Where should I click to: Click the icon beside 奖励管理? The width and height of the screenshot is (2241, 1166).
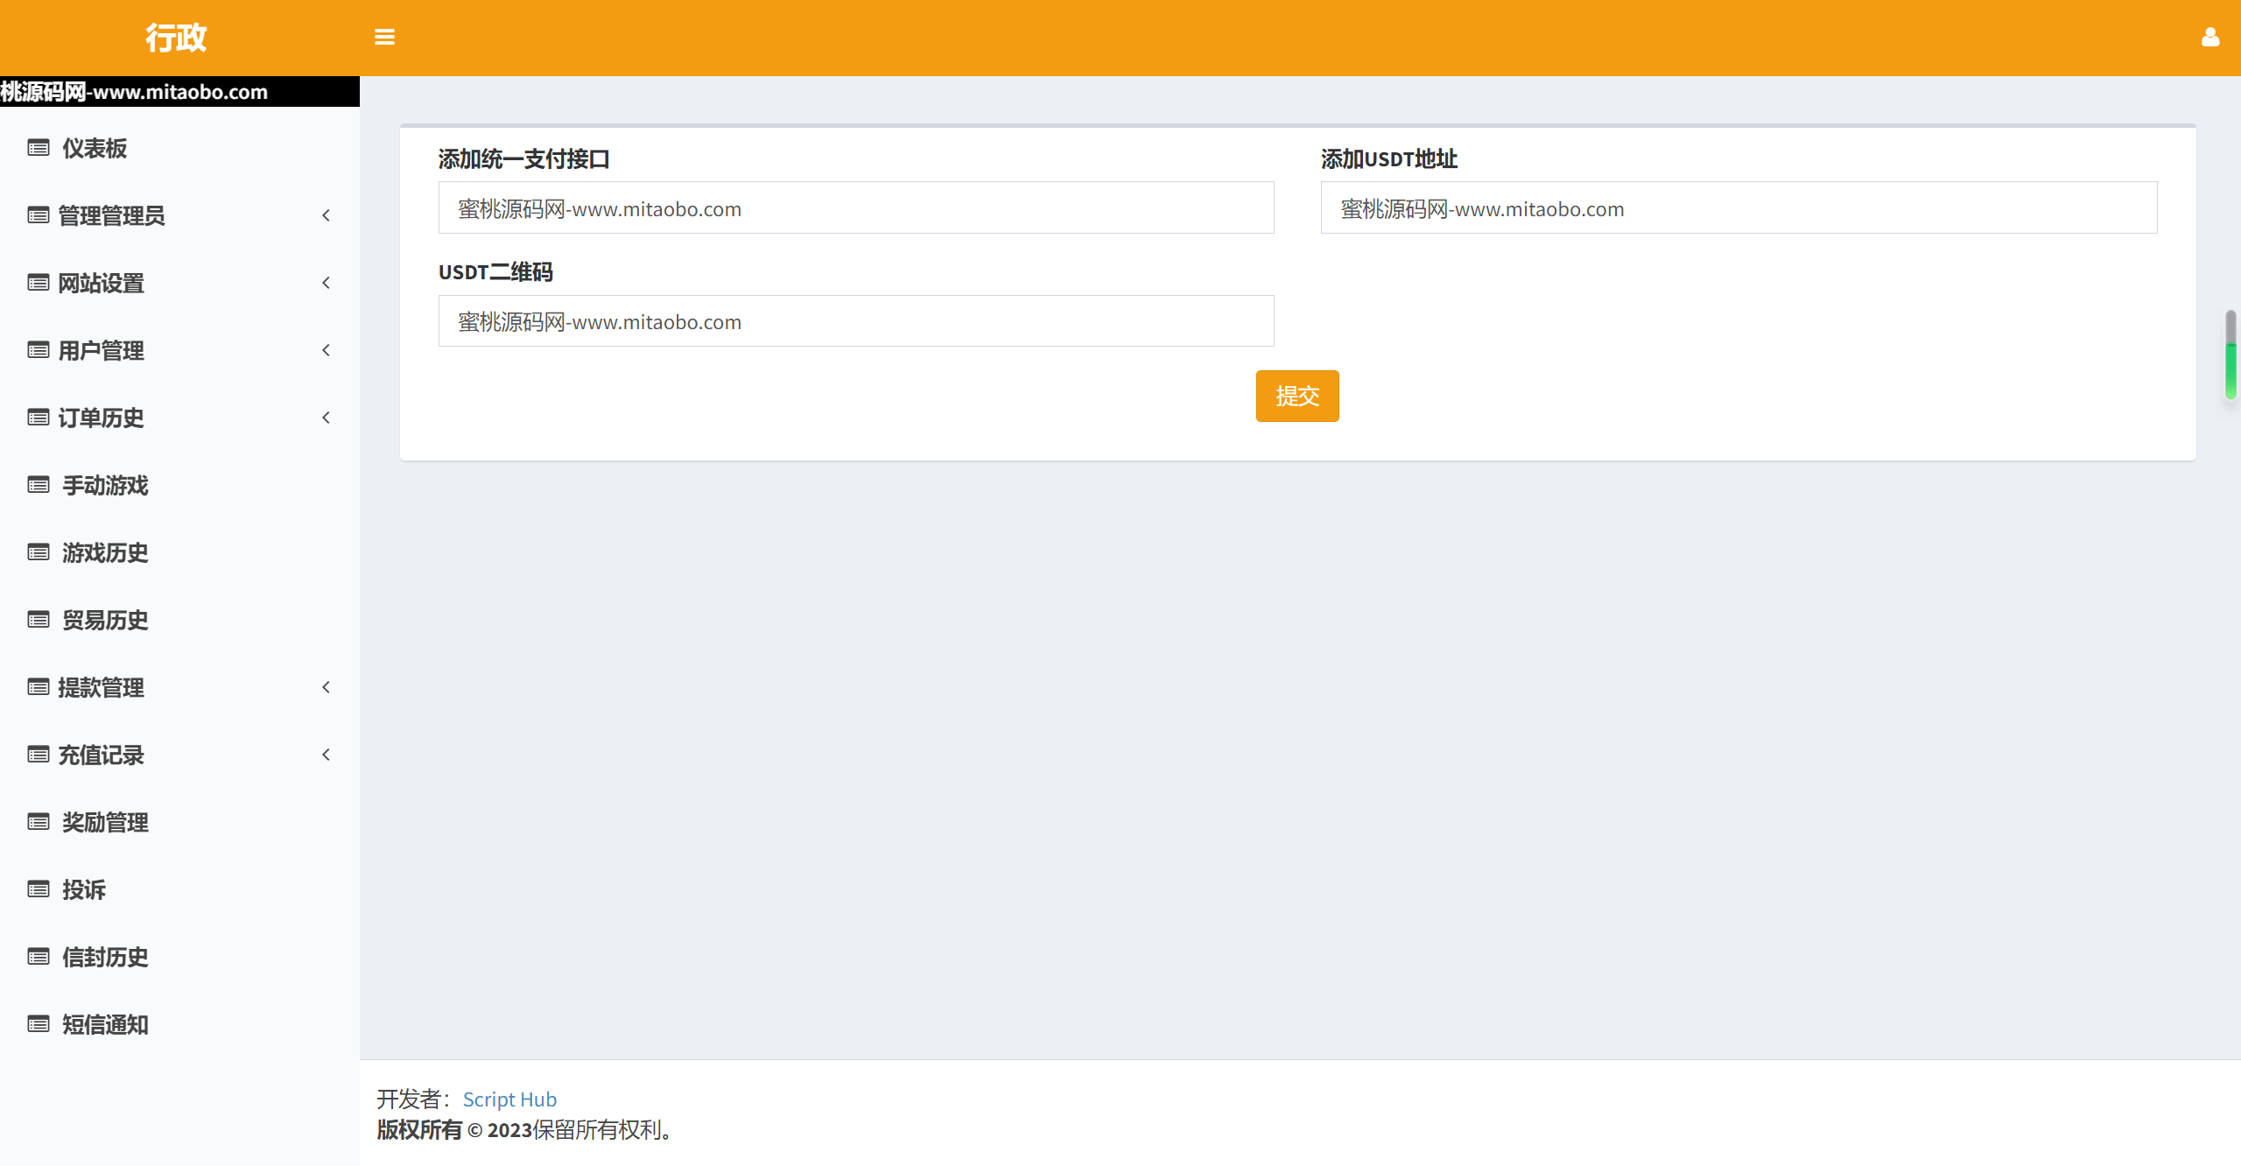(x=39, y=822)
